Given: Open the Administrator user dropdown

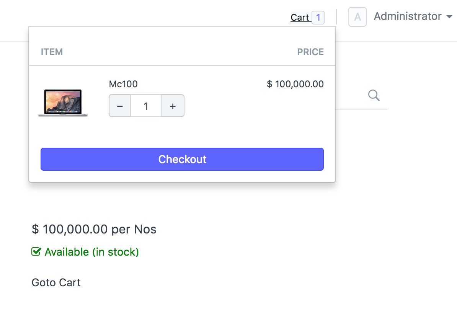Looking at the screenshot, I should coord(408,16).
